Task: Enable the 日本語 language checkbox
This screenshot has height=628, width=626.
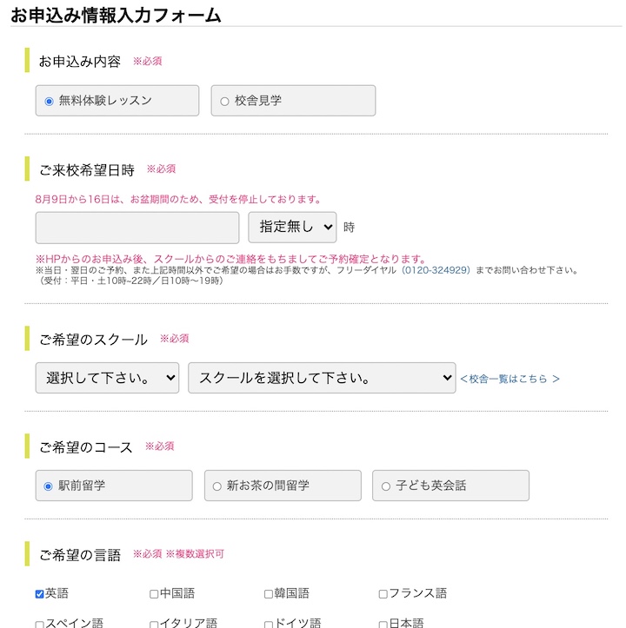Action: (383, 624)
